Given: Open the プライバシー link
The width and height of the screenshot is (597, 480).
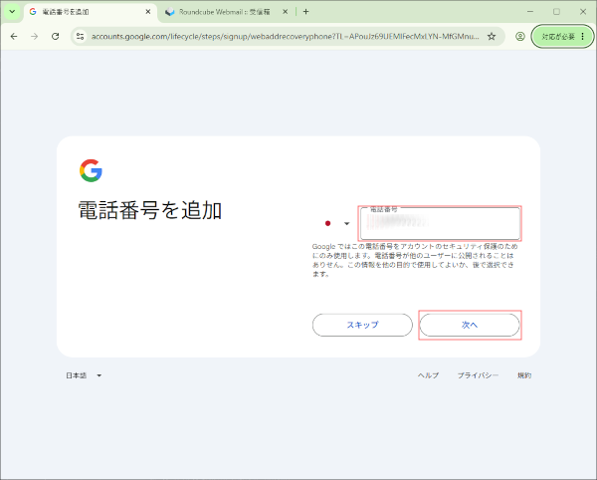Looking at the screenshot, I should coord(478,375).
